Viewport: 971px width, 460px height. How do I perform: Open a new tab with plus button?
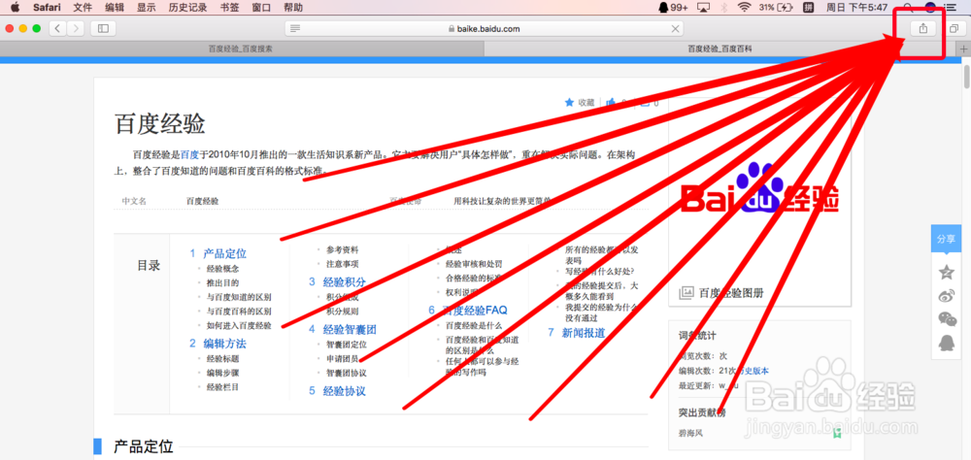[963, 49]
